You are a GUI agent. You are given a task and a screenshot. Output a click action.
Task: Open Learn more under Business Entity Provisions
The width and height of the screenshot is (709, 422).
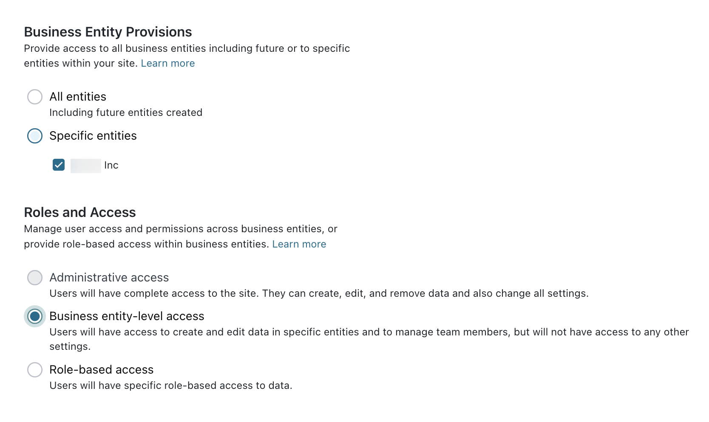click(x=167, y=63)
